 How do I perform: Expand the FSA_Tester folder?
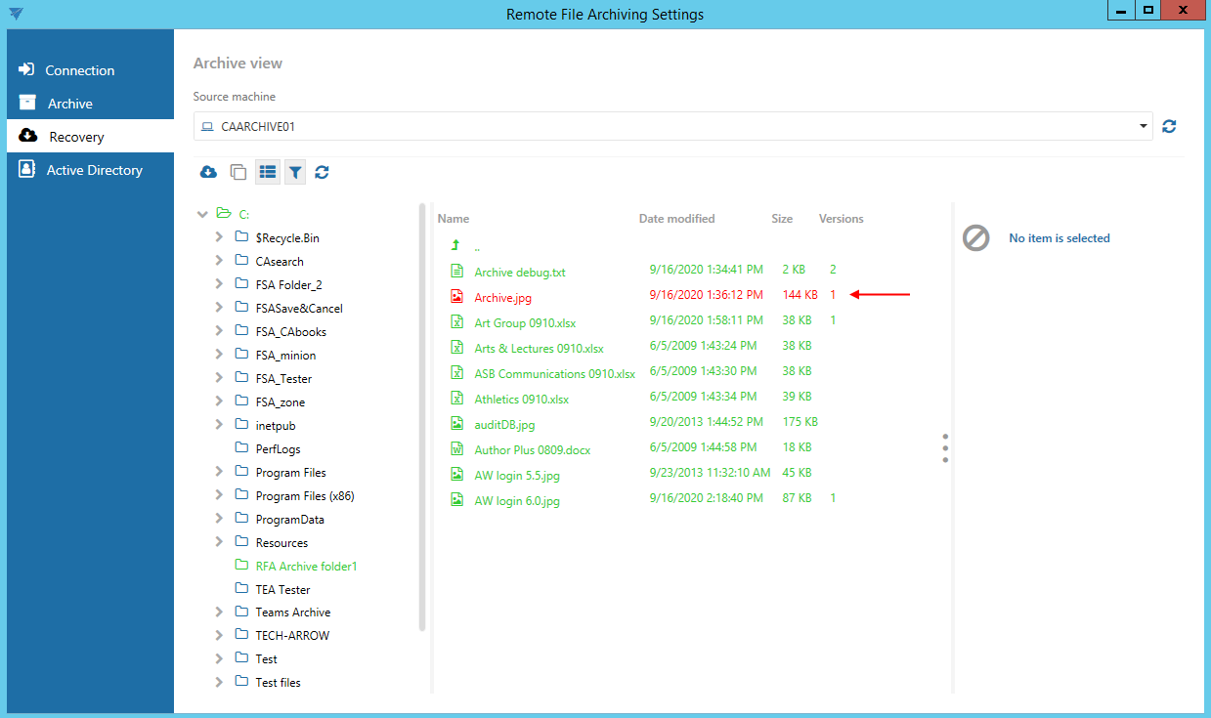tap(219, 379)
